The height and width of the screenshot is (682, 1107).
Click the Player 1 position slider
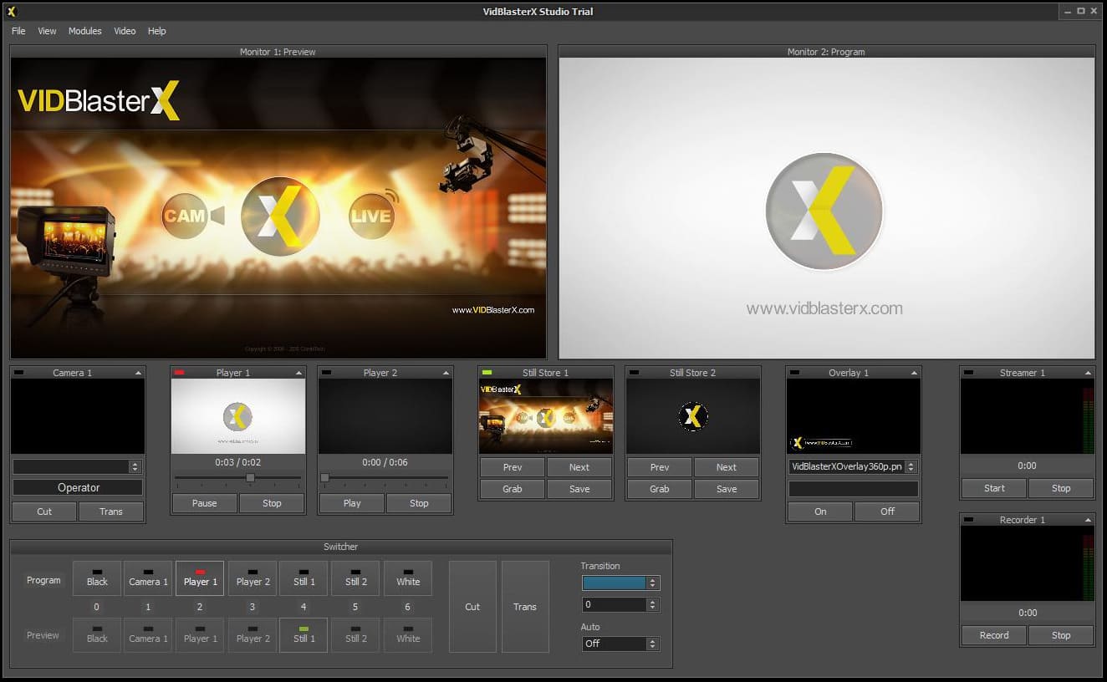point(250,478)
